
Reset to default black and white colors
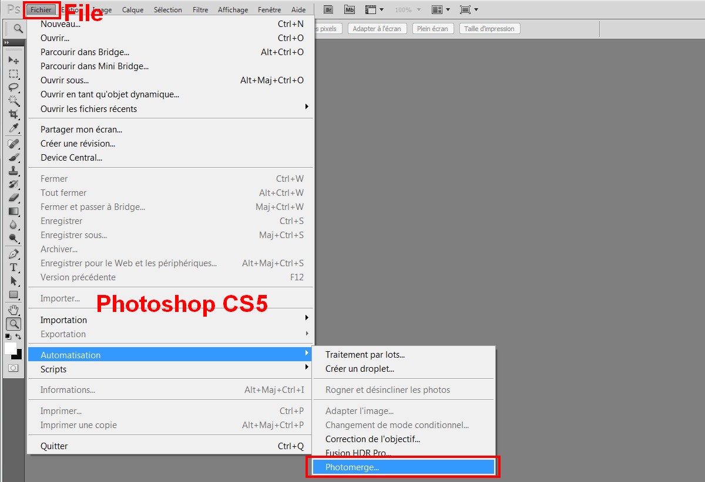(x=8, y=337)
